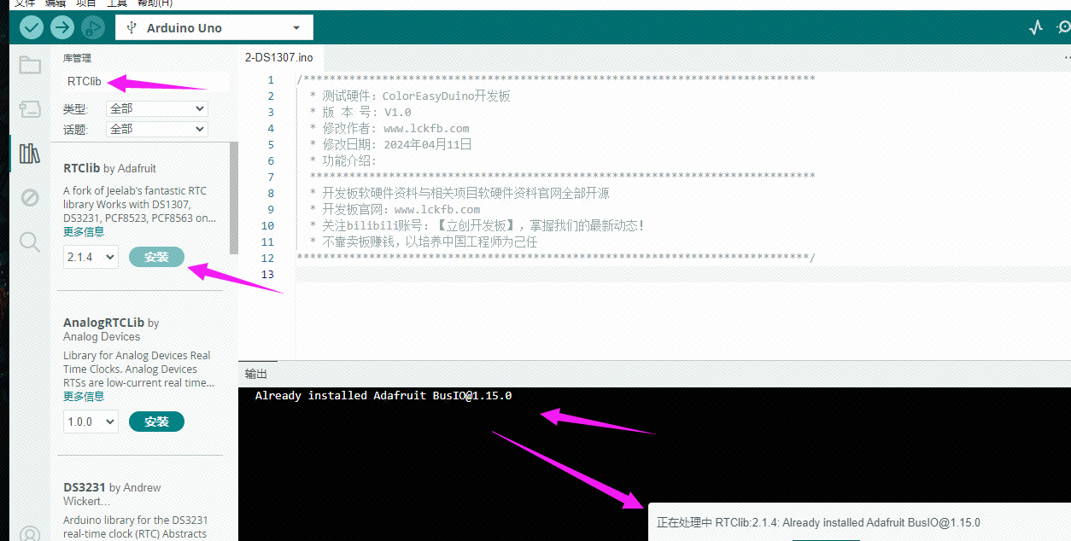This screenshot has height=541, width=1071.
Task: Click 安装 button for AnalogRTCLib
Action: click(x=156, y=422)
